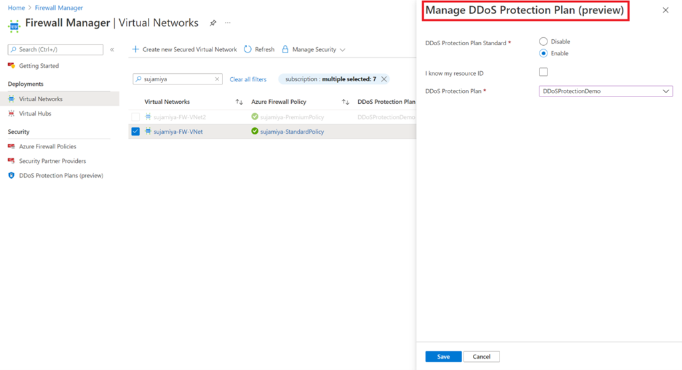Select the Disable radio button

coord(543,41)
